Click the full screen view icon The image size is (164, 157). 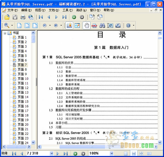tap(77, 25)
